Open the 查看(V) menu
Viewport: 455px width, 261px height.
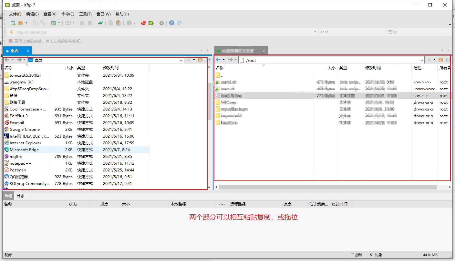50,14
